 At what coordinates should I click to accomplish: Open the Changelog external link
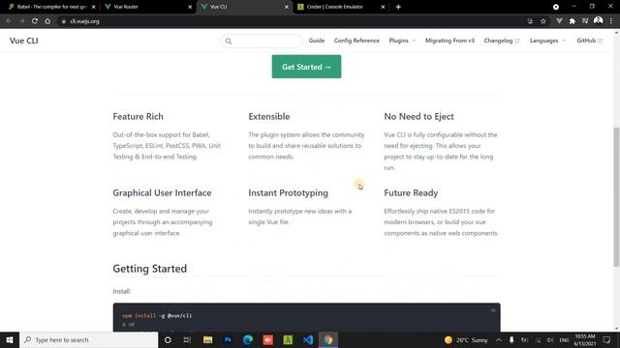502,41
